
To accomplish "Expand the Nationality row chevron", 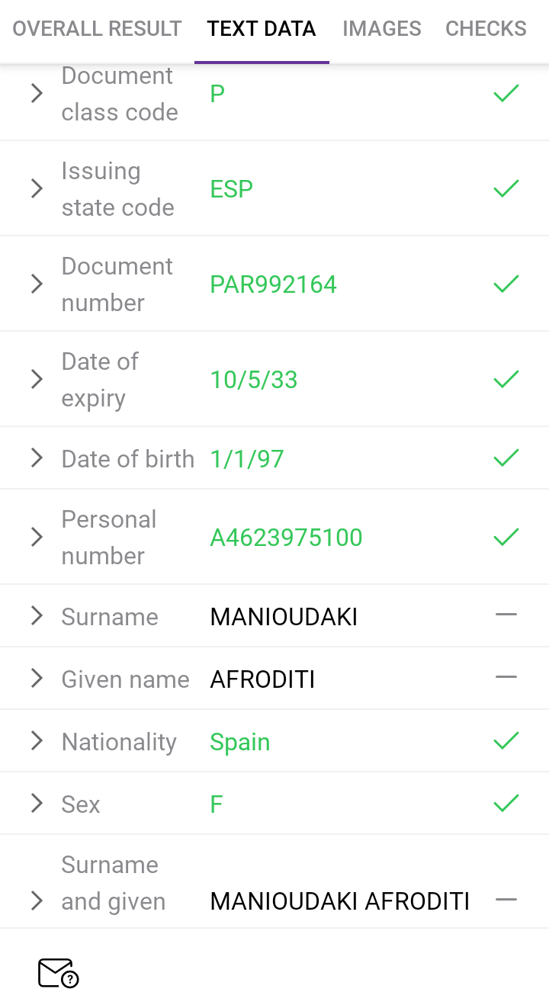I will click(37, 741).
